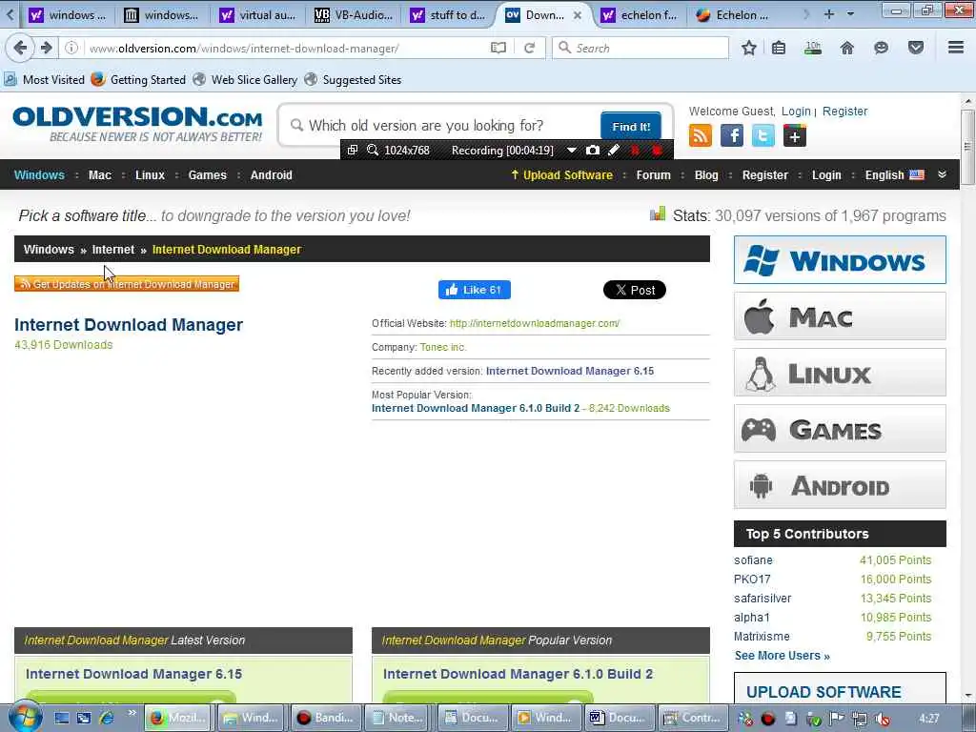Show hidden taskbar quick launch chevron

132,713
